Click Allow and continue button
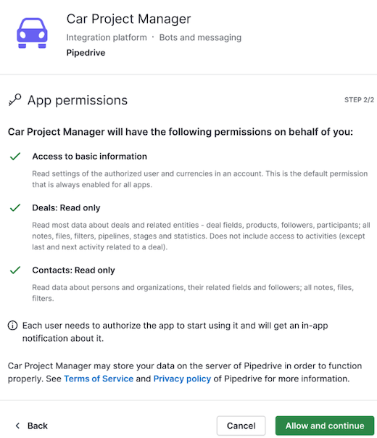Viewport: 377px width, 438px height. [x=325, y=426]
